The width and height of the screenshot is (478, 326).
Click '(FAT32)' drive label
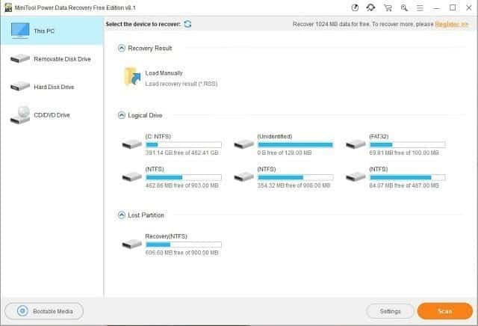(x=379, y=136)
